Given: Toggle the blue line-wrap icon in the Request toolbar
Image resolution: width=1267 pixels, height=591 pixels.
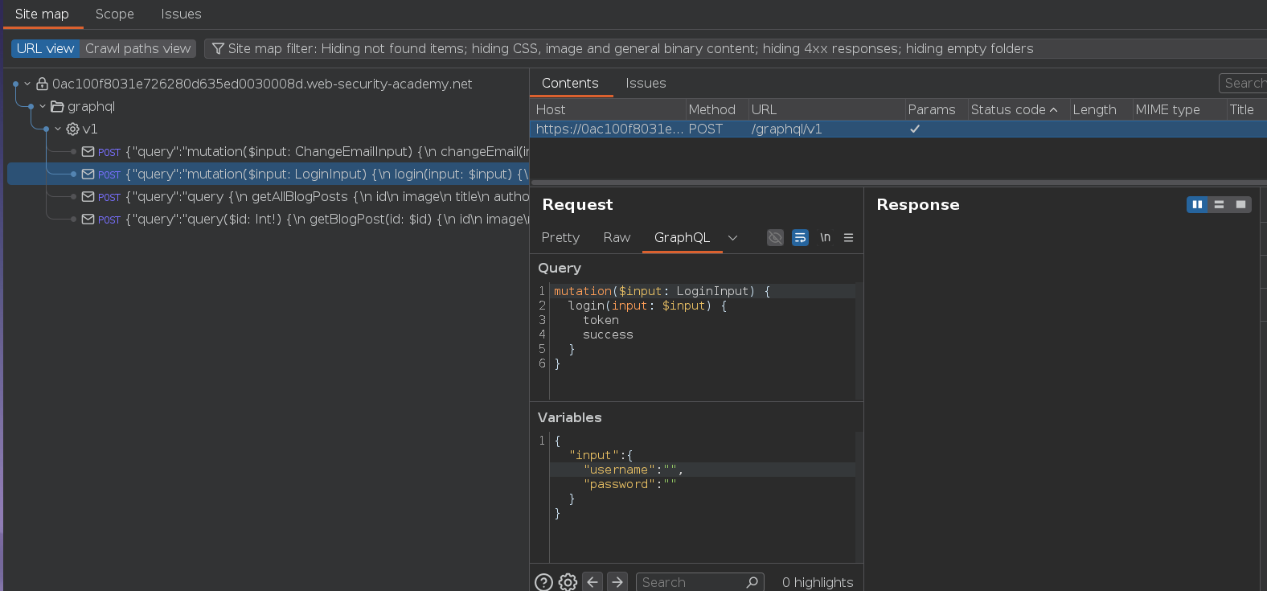Looking at the screenshot, I should coord(800,237).
